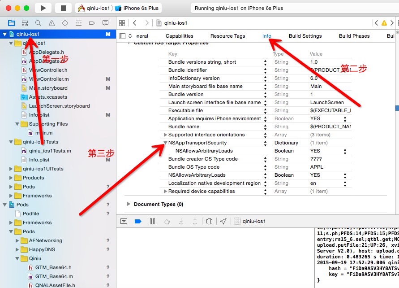Open the Symbol navigator icon
Image resolution: width=399 pixels, height=288 pixels.
[25, 23]
